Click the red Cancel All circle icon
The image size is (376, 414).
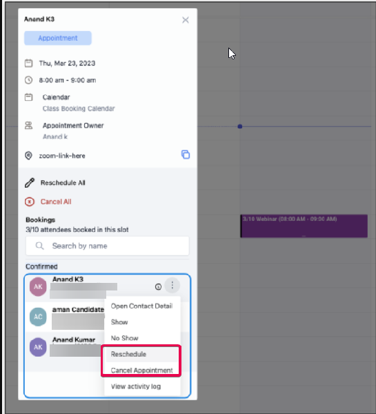[30, 201]
